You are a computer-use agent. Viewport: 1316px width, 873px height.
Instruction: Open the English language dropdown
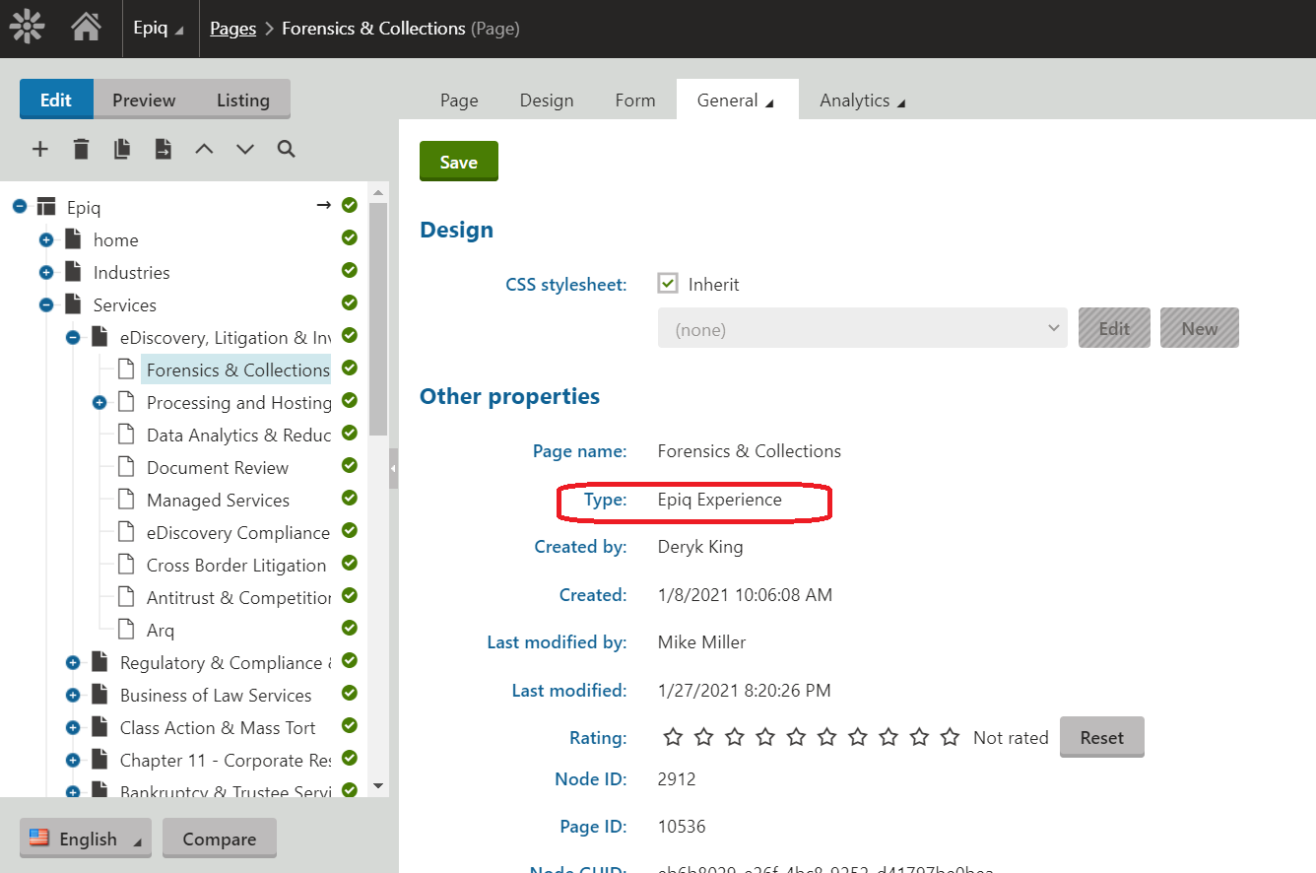[x=86, y=839]
